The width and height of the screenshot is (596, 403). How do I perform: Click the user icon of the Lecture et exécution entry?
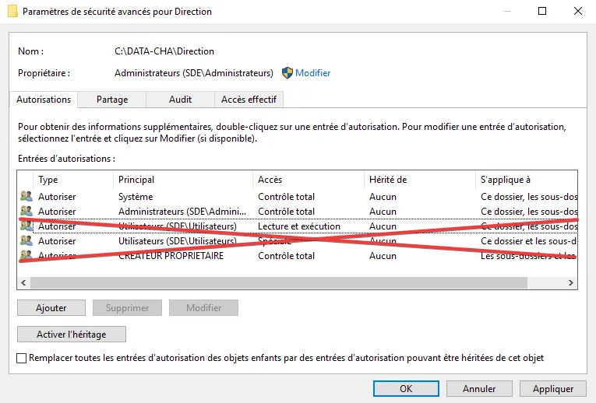pyautogui.click(x=26, y=226)
